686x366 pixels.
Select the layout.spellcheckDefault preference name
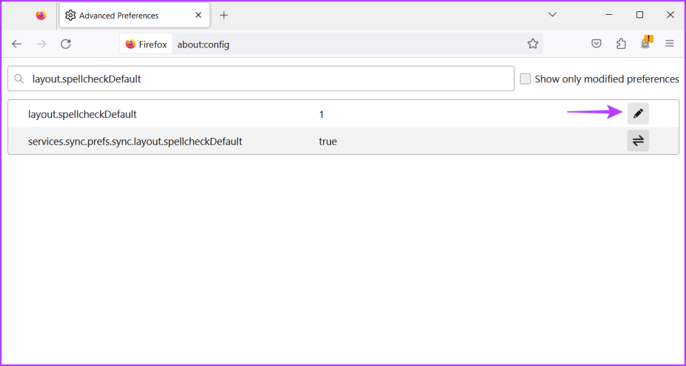(x=82, y=114)
